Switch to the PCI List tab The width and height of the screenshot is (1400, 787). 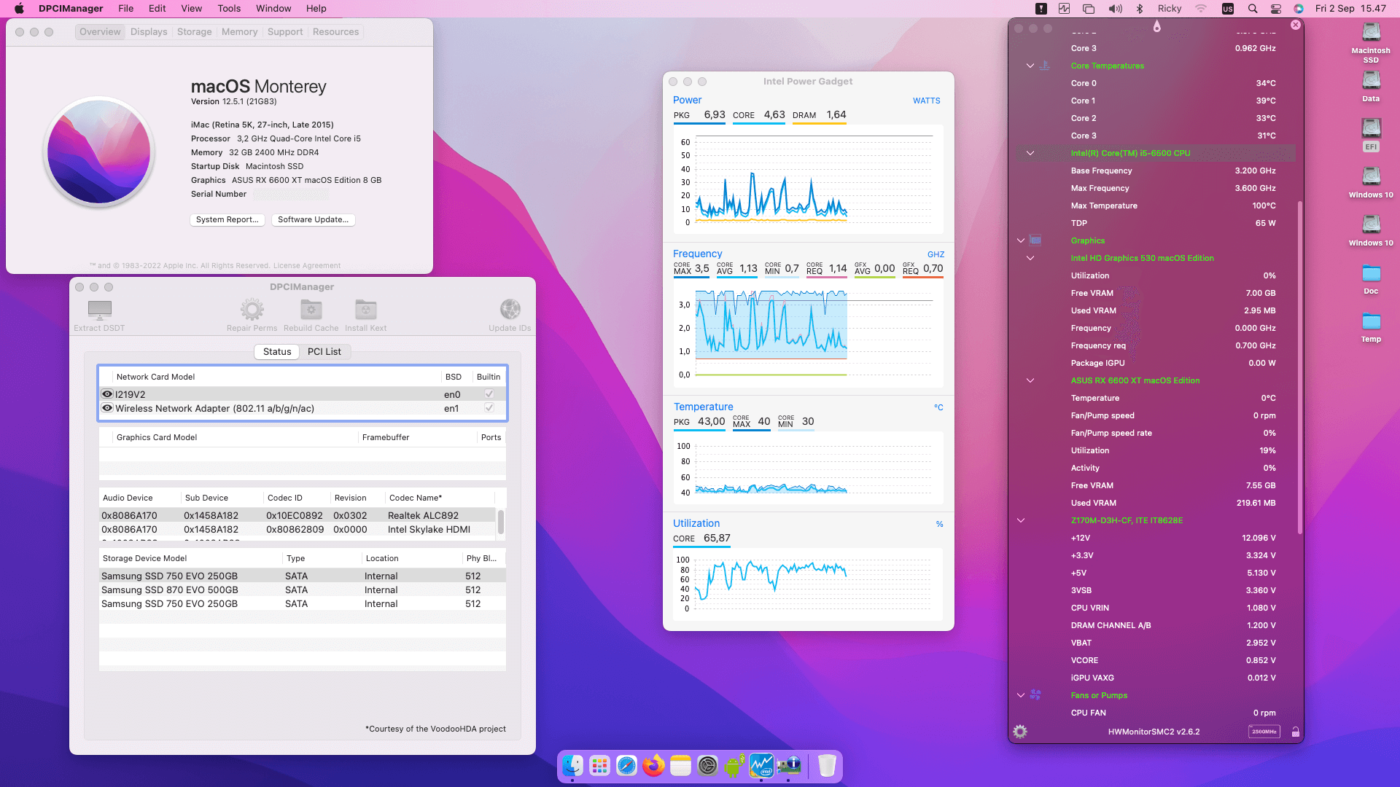(x=325, y=351)
